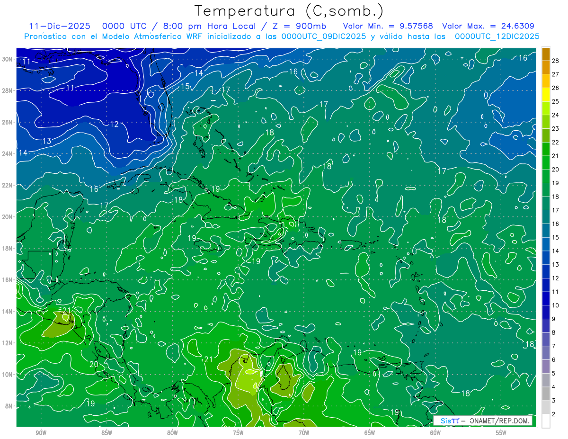568x439 pixels.
Task: Click the "70W" longitude axis label
Action: (x=304, y=433)
